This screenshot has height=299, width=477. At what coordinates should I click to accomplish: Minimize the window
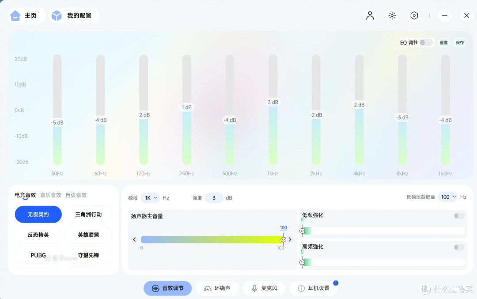click(x=444, y=15)
